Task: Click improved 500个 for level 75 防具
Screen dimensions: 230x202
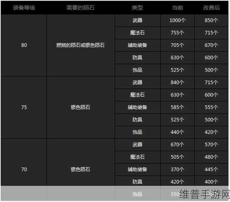Action: pos(211,120)
